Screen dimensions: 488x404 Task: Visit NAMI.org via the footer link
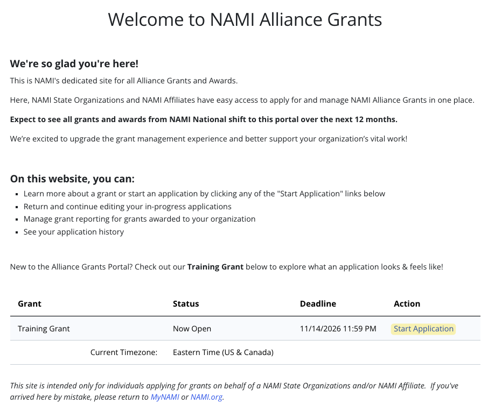click(207, 397)
